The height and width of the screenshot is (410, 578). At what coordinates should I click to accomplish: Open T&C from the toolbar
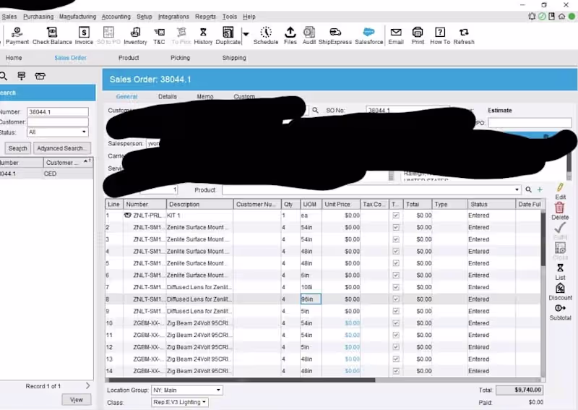click(159, 36)
